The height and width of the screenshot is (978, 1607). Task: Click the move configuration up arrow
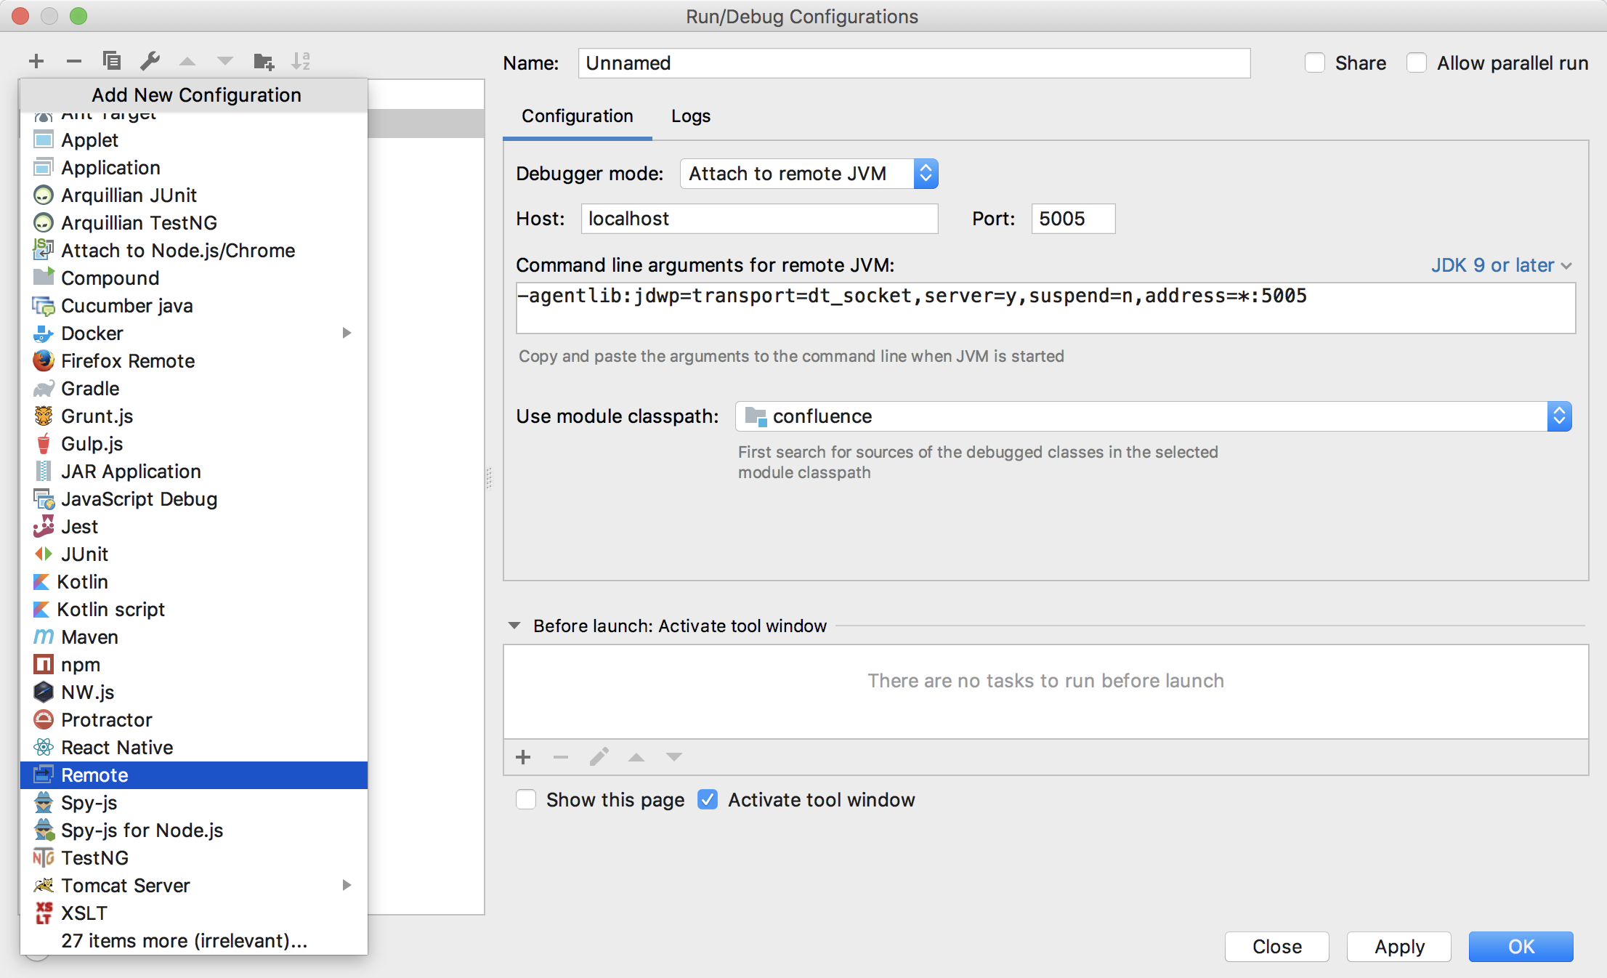[x=187, y=61]
